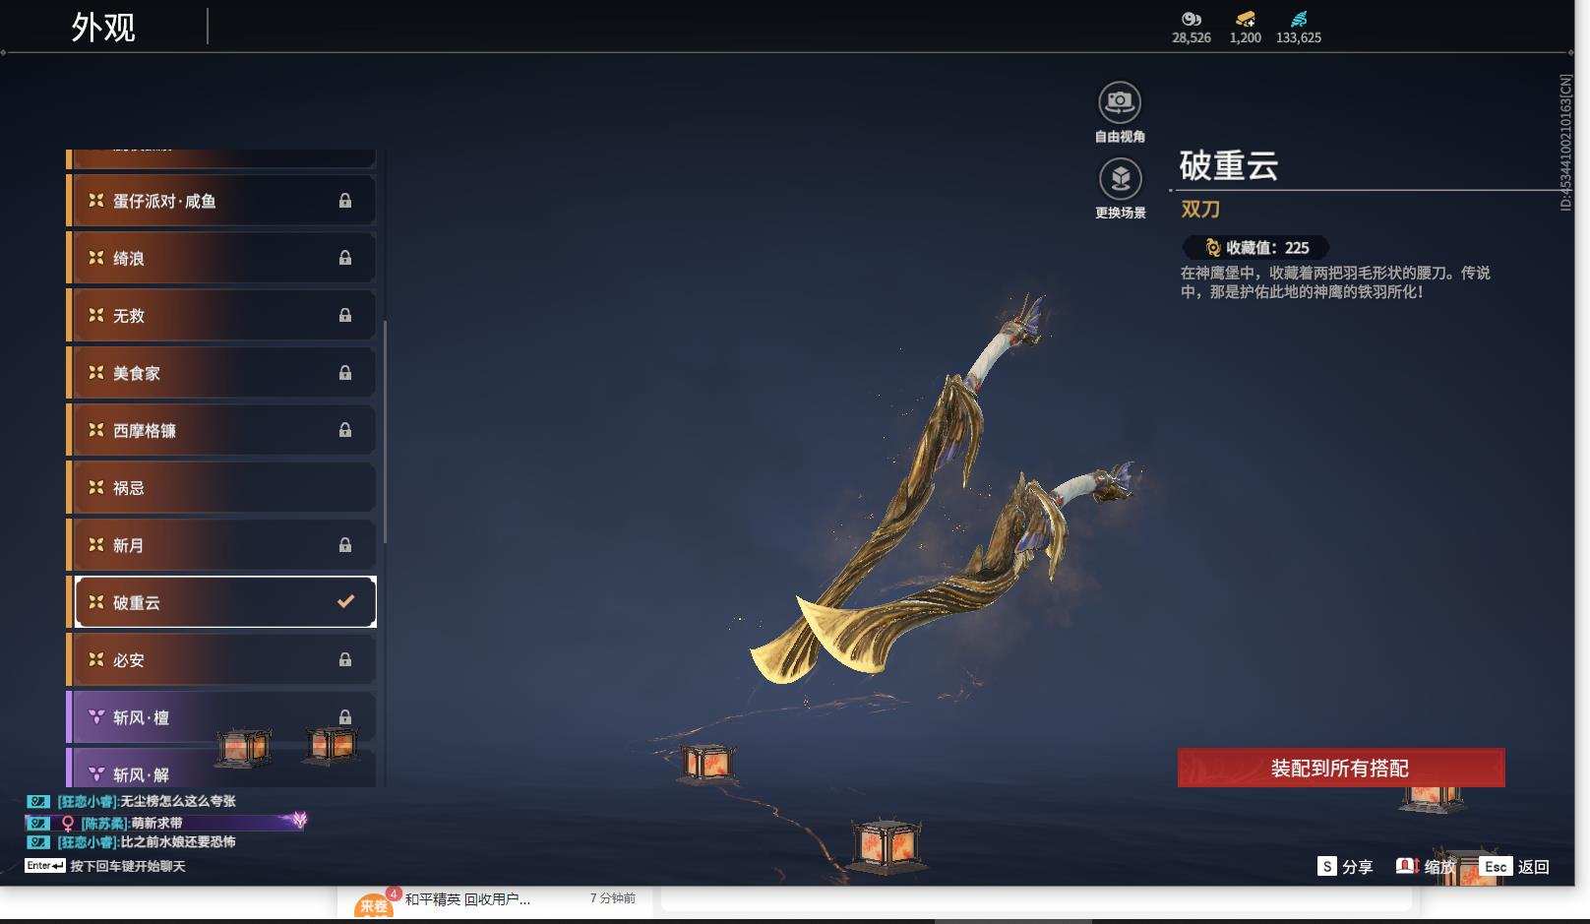Select the 必安 skin entry
This screenshot has width=1590, height=924.
click(x=221, y=659)
